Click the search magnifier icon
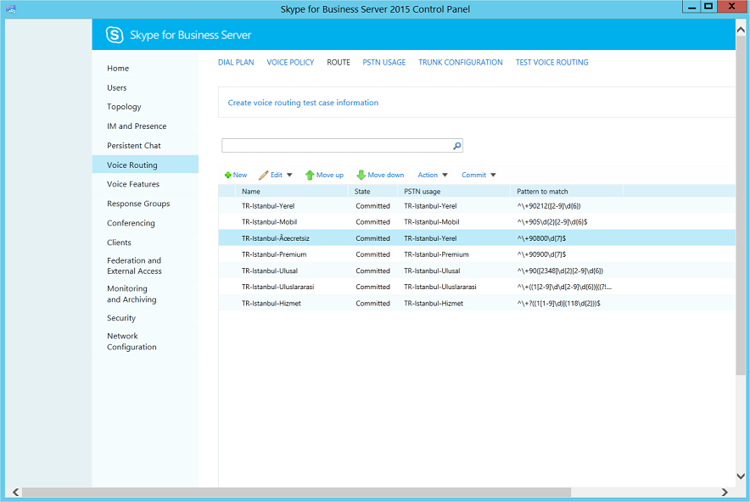The width and height of the screenshot is (750, 502). click(456, 146)
